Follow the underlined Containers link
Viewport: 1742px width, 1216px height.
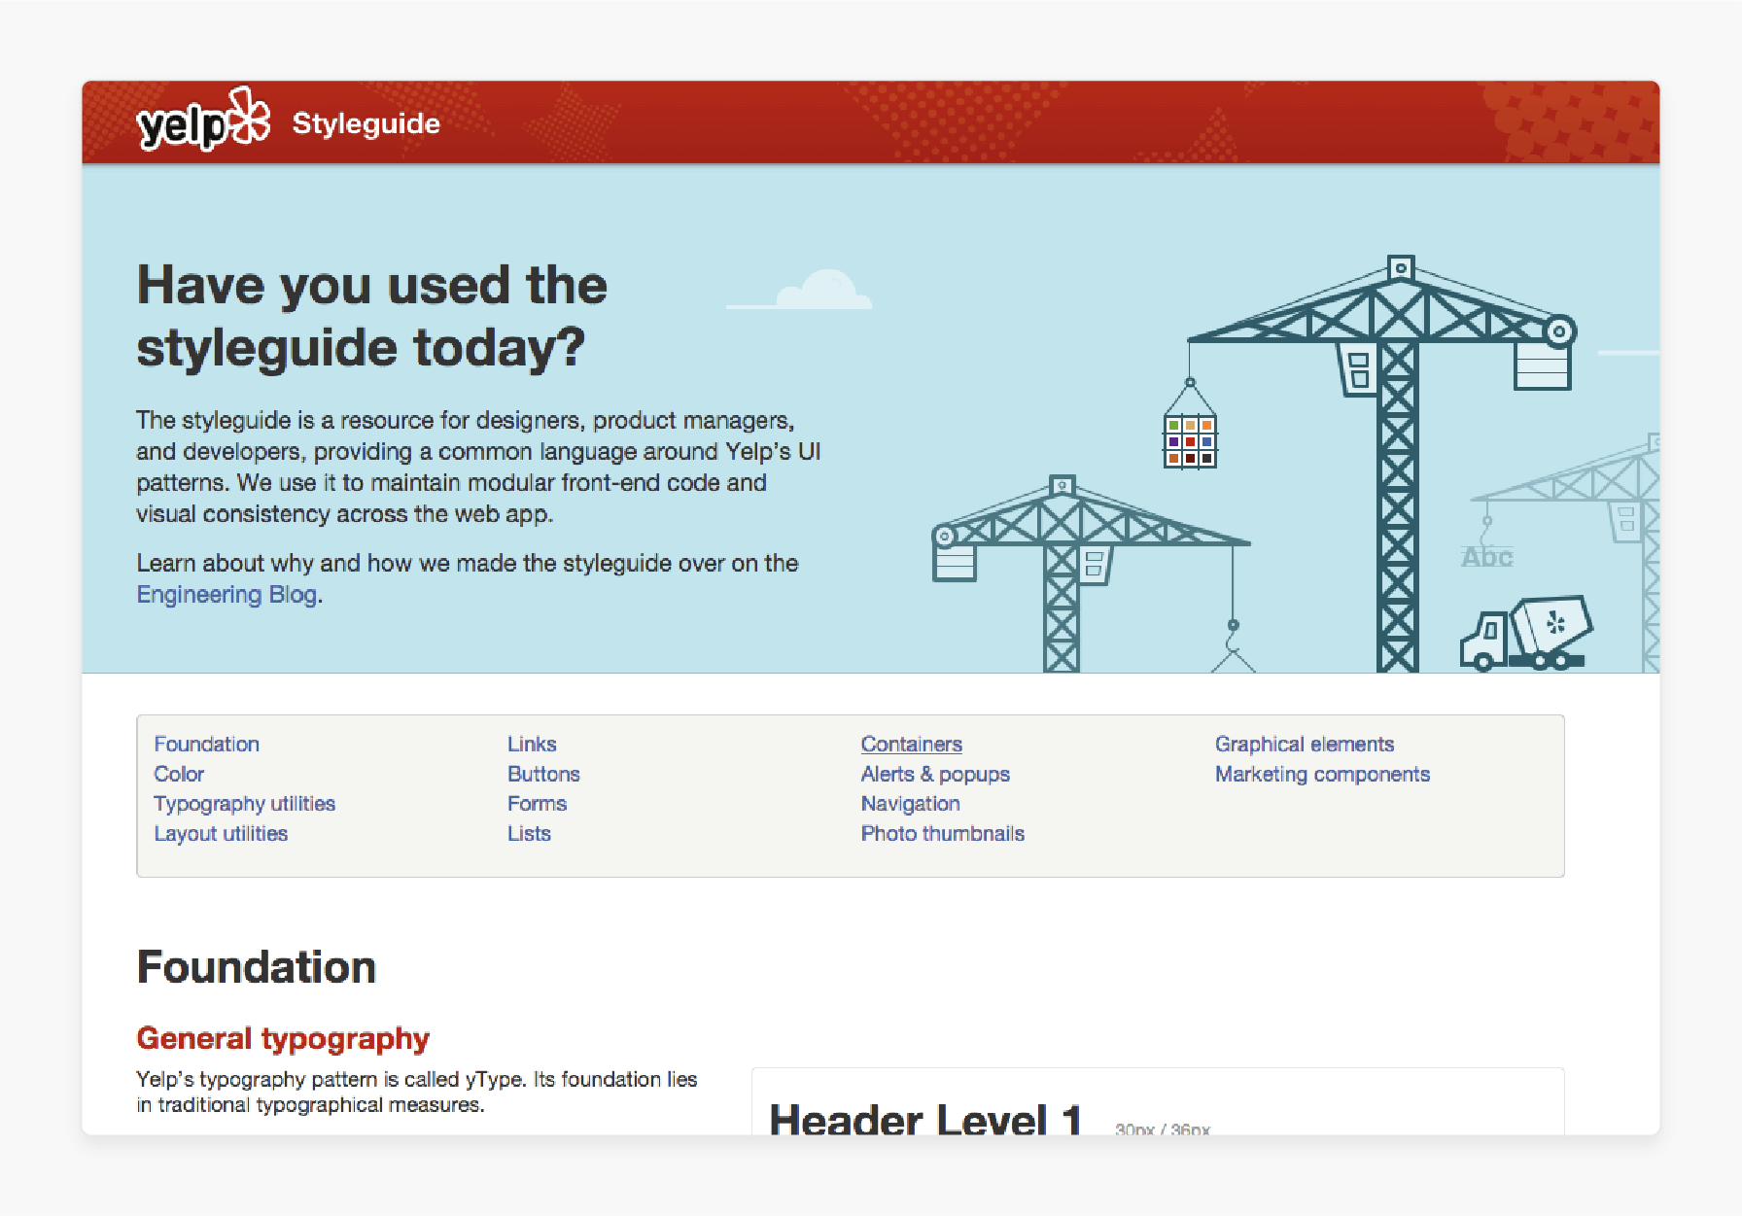(912, 744)
